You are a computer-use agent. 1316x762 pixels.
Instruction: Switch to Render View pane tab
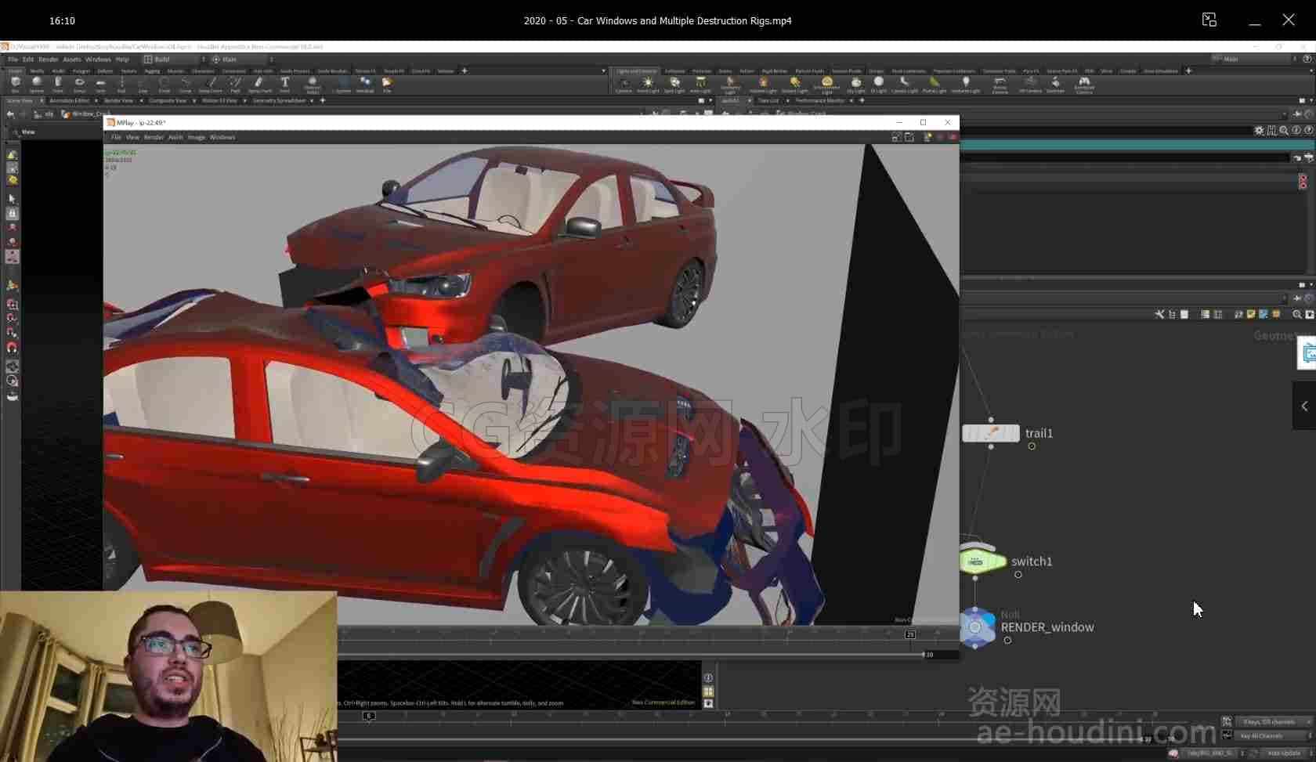tap(118, 101)
